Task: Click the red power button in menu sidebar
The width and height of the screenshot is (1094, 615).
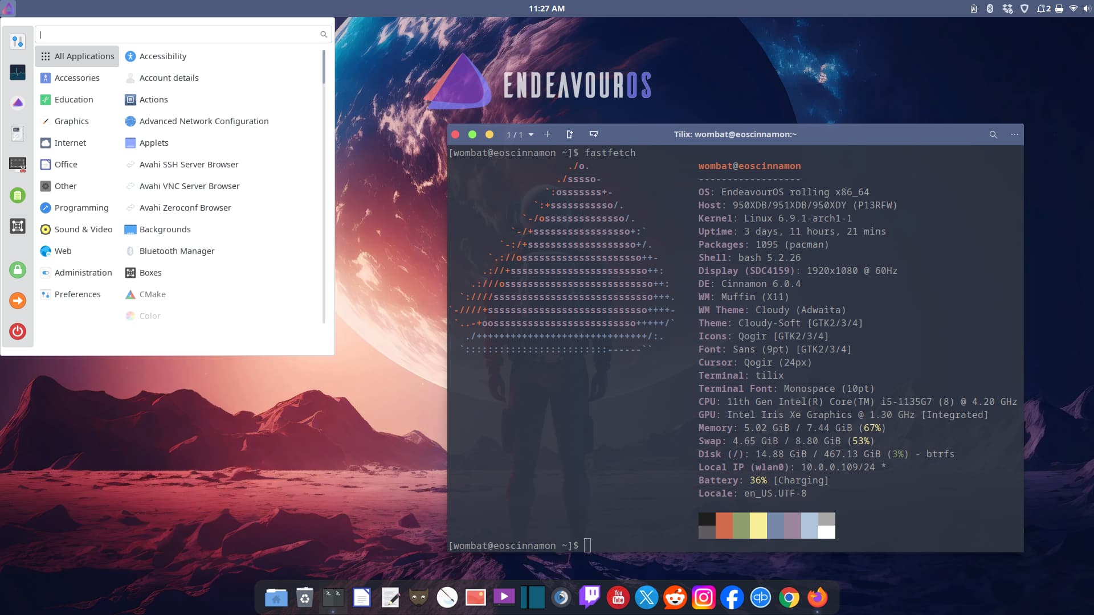Action: tap(18, 331)
